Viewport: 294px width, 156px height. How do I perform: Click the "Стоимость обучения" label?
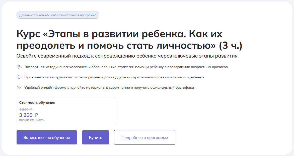click(37, 103)
